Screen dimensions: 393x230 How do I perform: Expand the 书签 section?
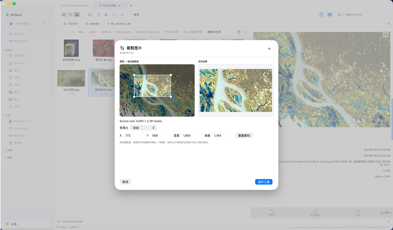coord(9,150)
